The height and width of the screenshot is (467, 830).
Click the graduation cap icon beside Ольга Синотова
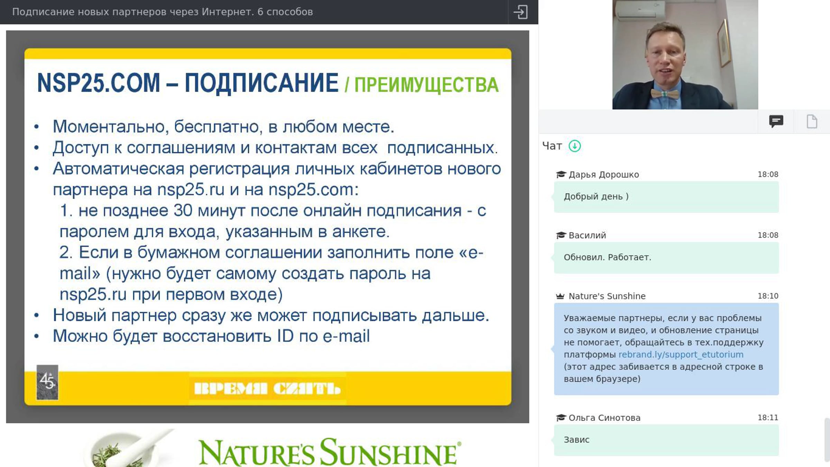point(561,418)
